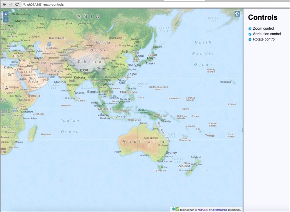
Task: Click the magnifier icon in the address bar
Action: [x=24, y=5]
